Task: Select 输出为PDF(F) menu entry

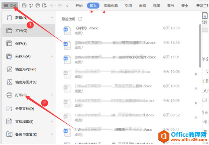Action: 29,69
